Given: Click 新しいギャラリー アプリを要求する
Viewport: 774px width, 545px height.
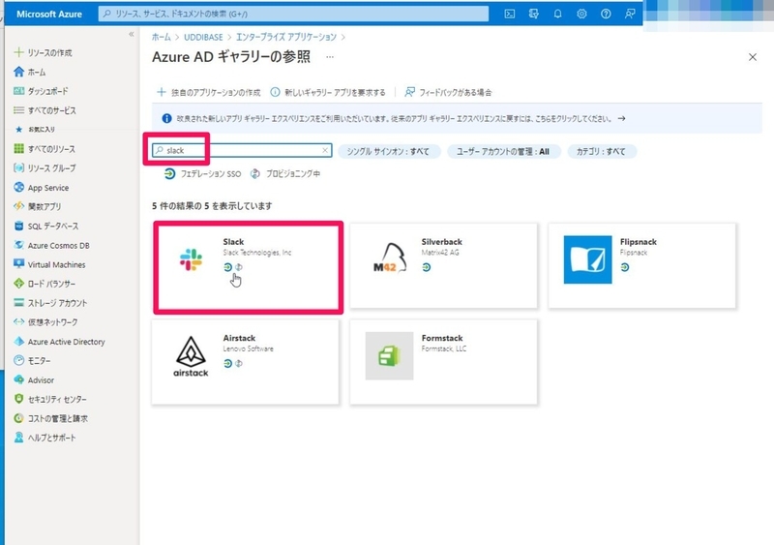Looking at the screenshot, I should (328, 92).
